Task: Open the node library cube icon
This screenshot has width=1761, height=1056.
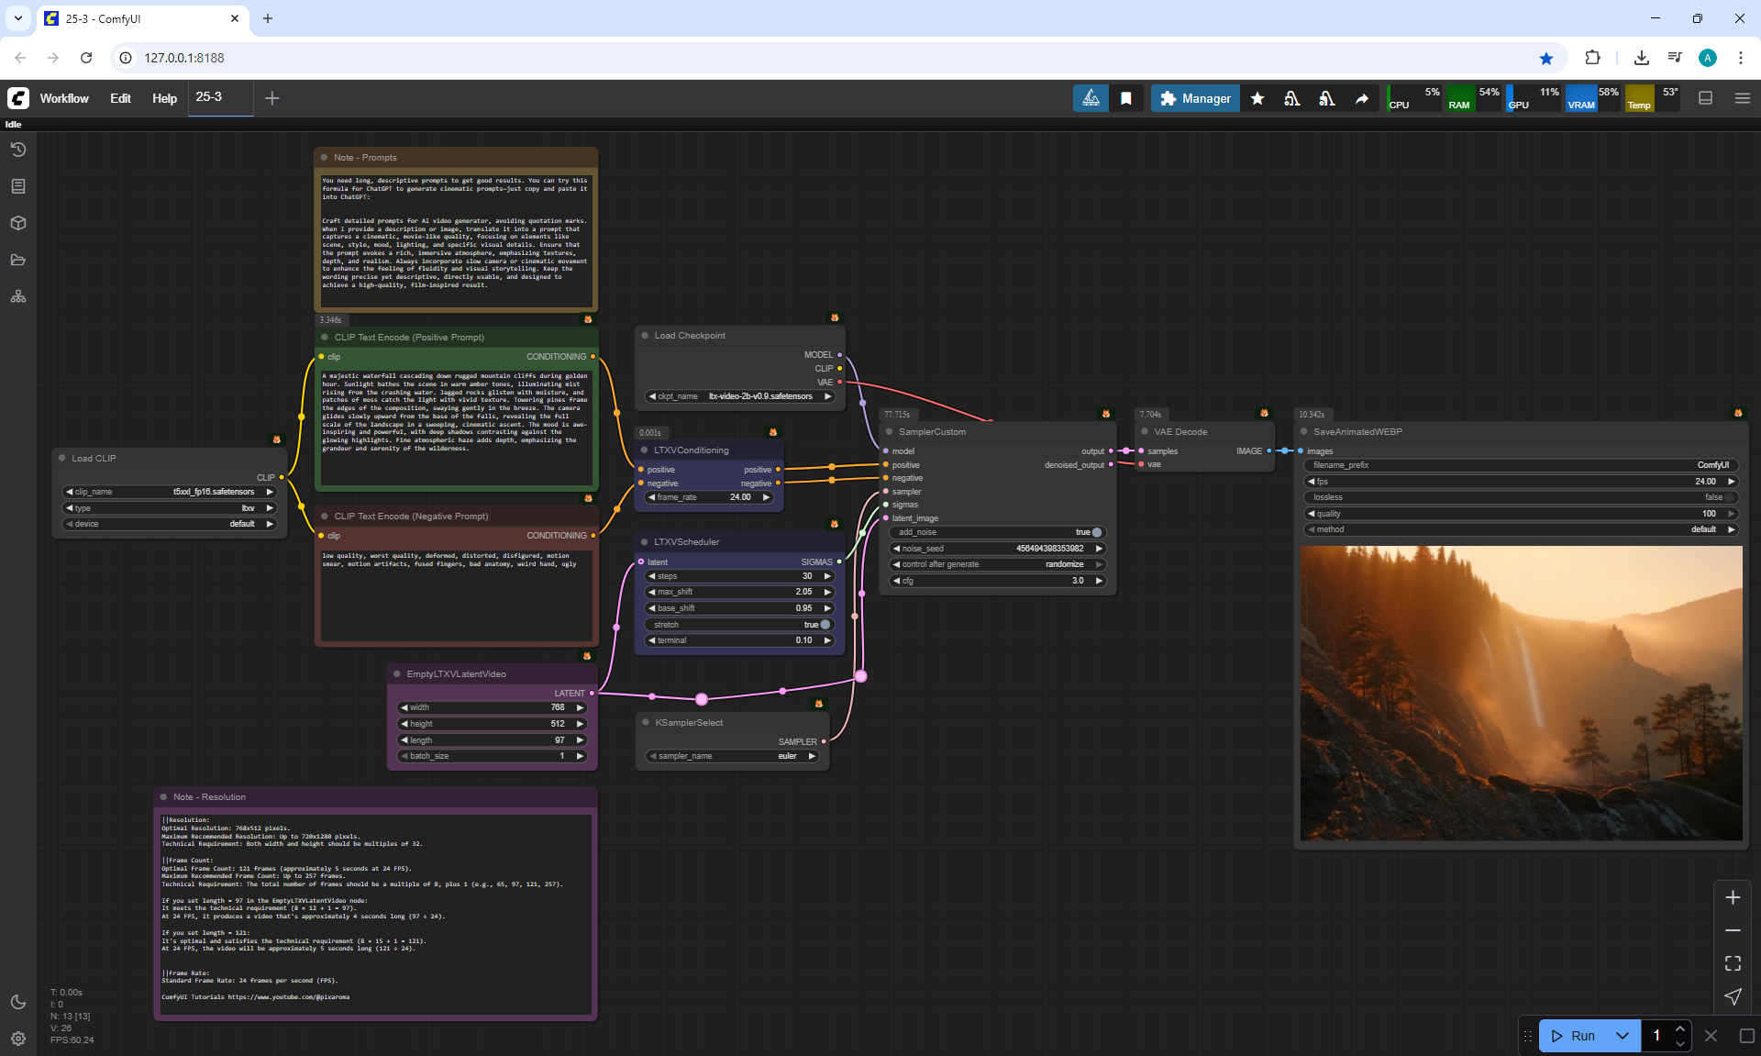Action: click(18, 223)
